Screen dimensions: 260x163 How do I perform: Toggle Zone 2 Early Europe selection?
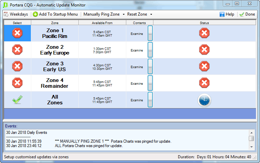tap(17, 49)
